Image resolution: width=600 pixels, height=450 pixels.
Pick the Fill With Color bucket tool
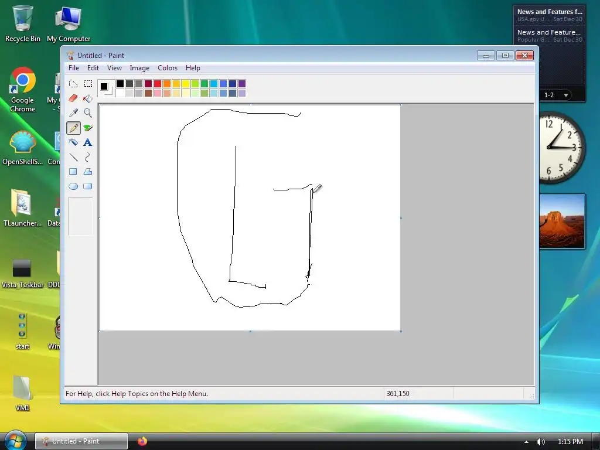pos(88,98)
